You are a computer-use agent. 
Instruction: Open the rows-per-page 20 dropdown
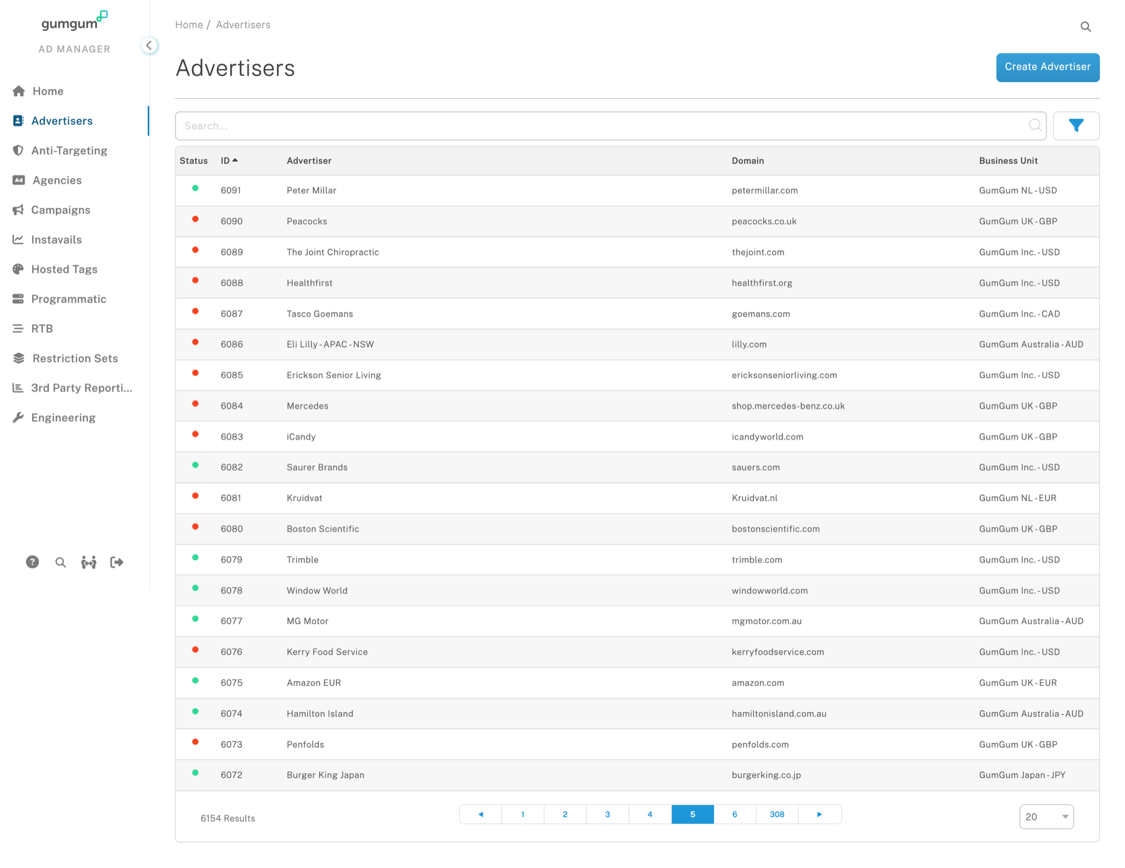tap(1046, 817)
